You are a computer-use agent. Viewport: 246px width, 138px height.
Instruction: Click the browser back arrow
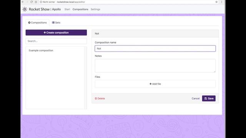(x=23, y=2)
